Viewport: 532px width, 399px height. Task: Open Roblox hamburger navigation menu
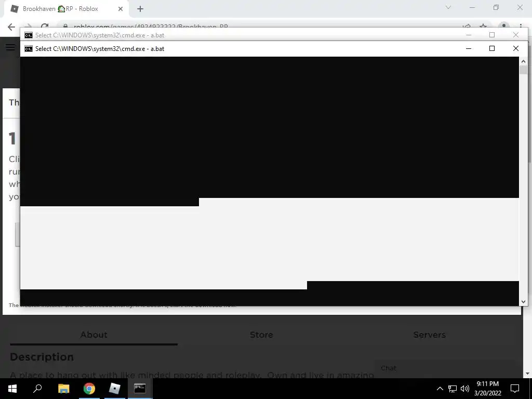point(10,47)
